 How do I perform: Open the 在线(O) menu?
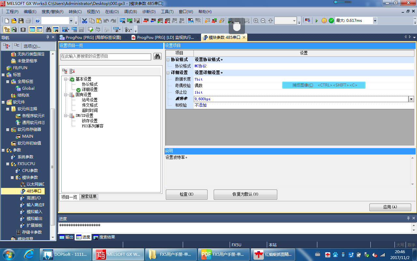coord(112,11)
